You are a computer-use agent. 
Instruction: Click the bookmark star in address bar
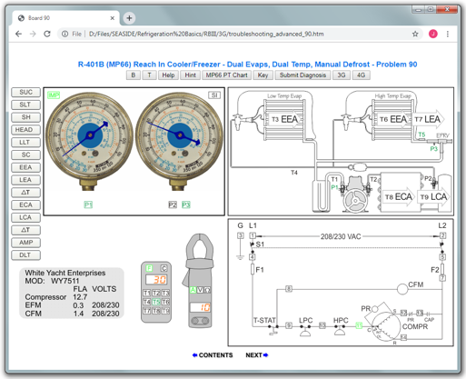click(x=415, y=34)
